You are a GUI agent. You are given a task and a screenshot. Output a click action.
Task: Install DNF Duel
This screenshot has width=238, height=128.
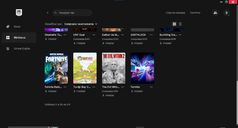[x=79, y=43]
